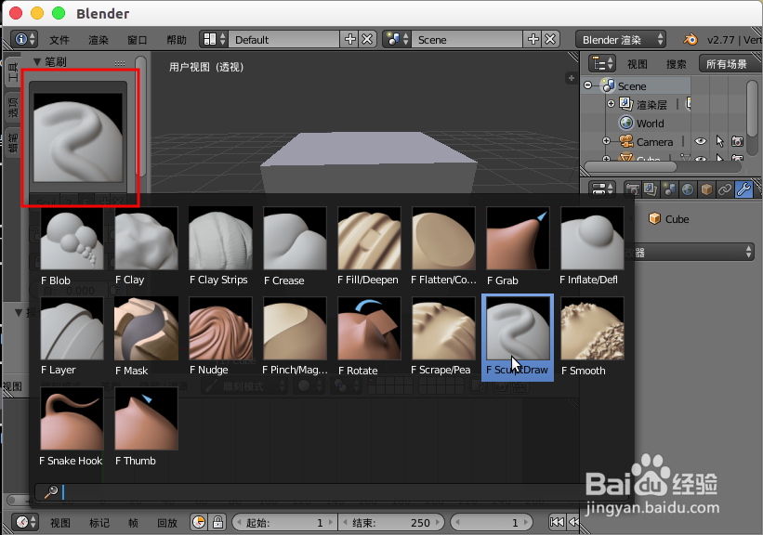Open the Modifiers wrench tab

744,189
